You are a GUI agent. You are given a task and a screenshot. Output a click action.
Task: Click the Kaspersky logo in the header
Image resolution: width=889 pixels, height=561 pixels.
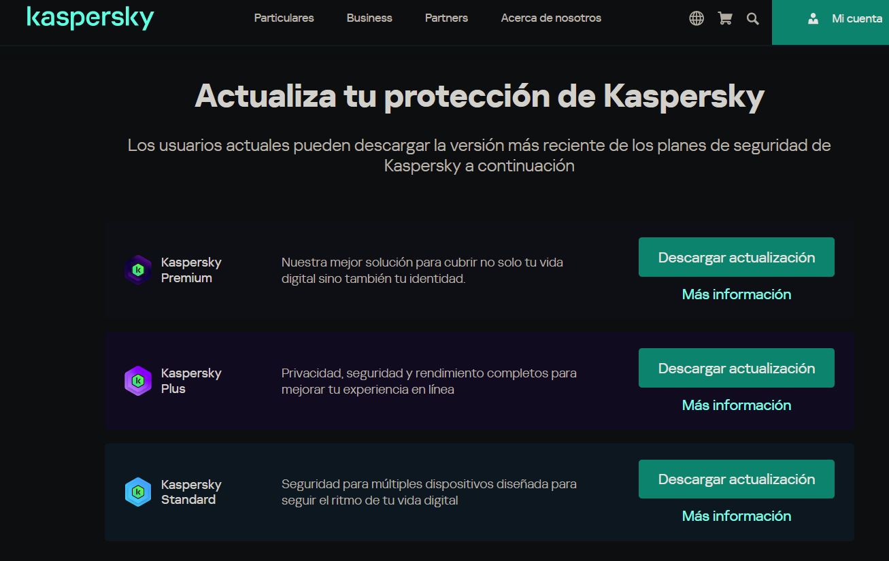coord(90,18)
